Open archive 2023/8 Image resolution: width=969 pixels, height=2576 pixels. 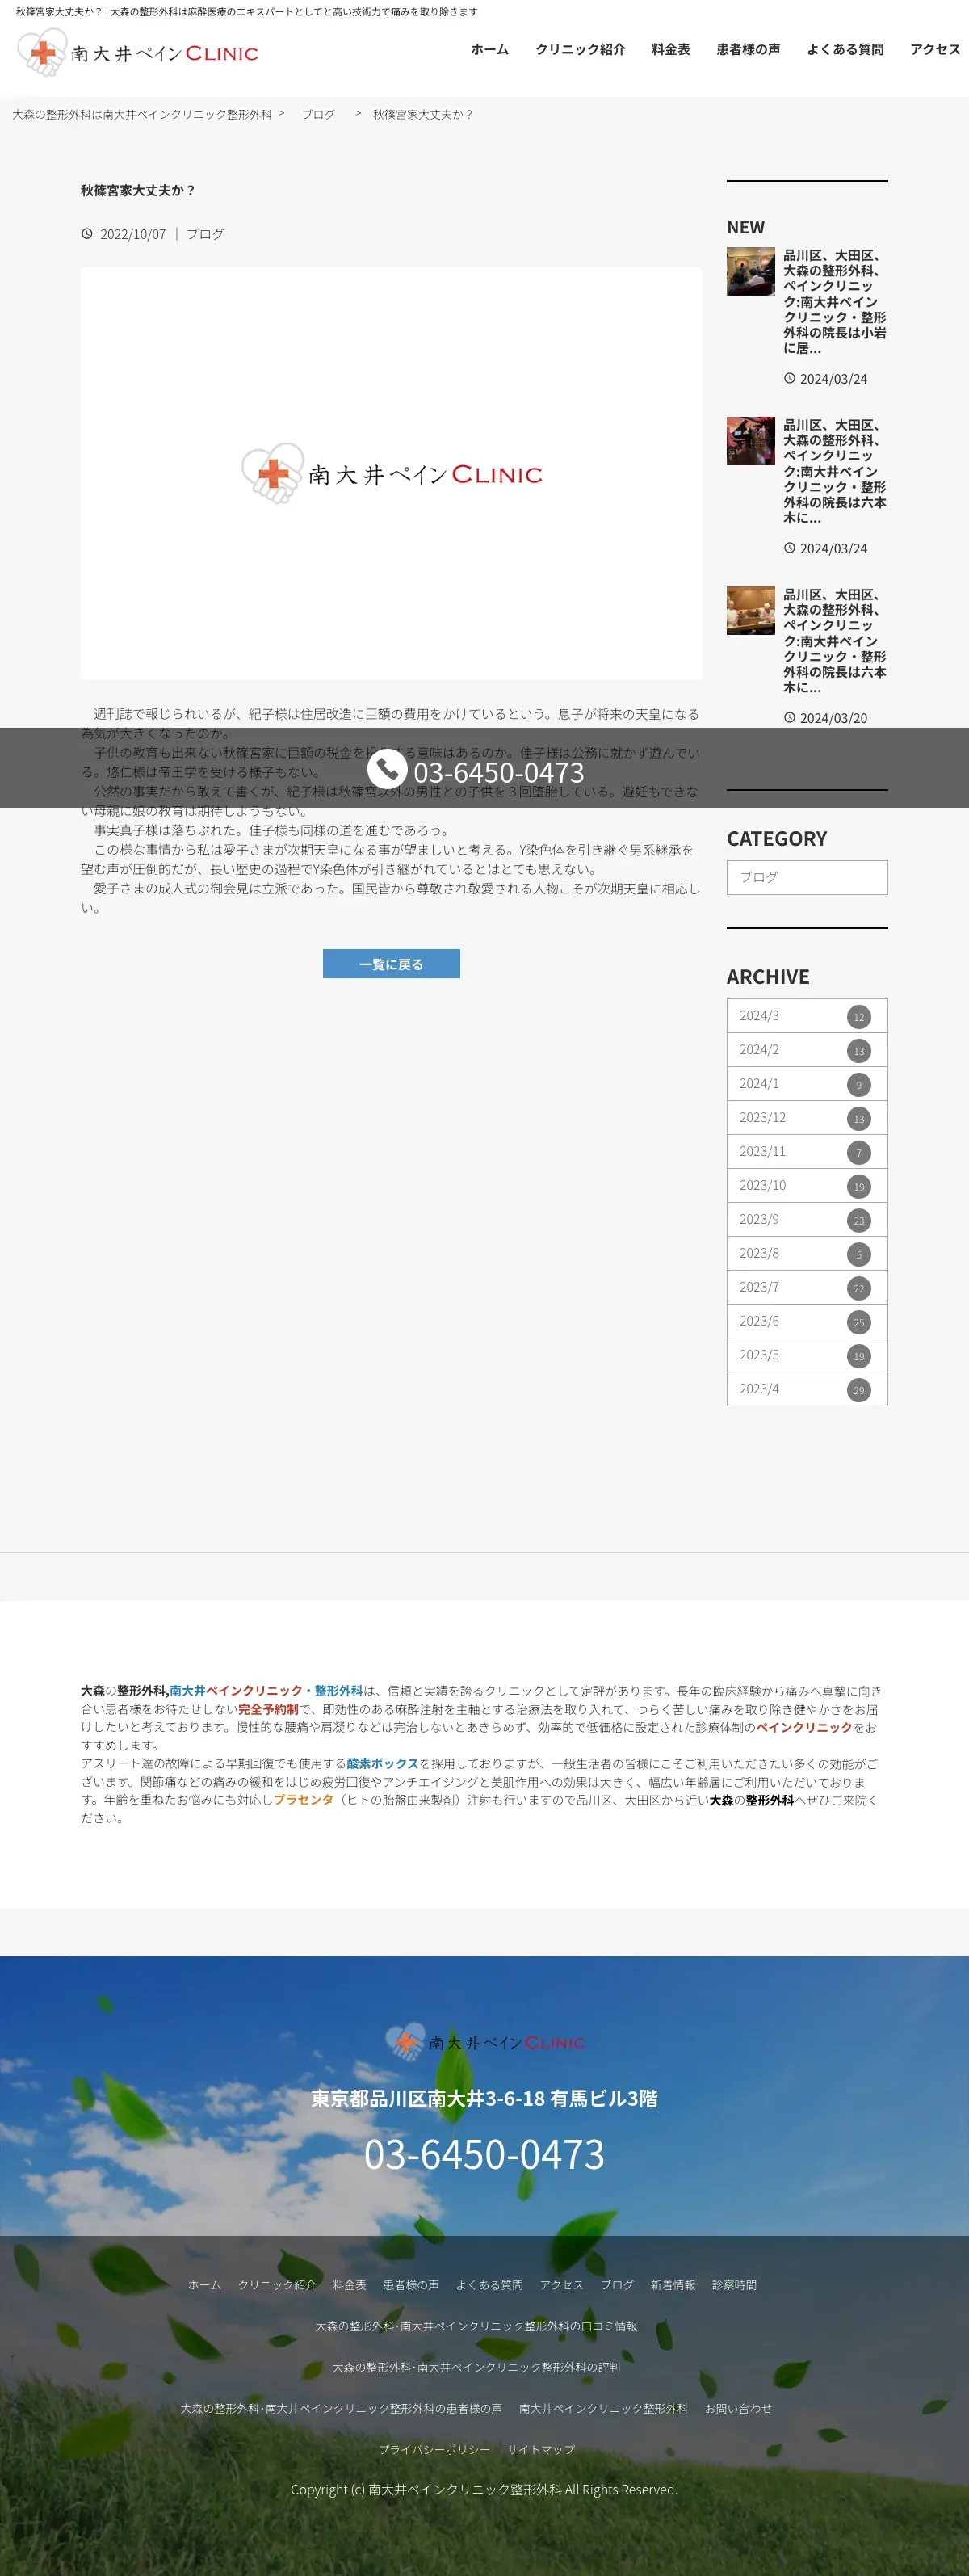[x=807, y=1254]
